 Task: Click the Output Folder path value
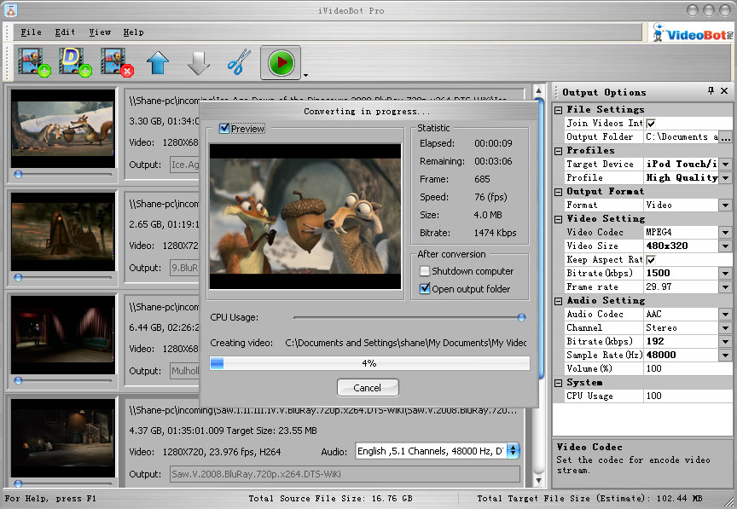tap(682, 136)
